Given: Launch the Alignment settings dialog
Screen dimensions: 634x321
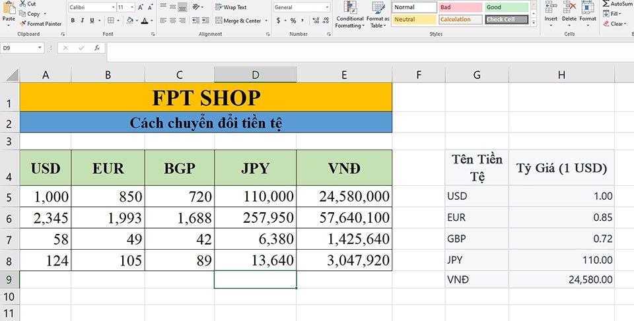Looking at the screenshot, I should click(x=268, y=34).
